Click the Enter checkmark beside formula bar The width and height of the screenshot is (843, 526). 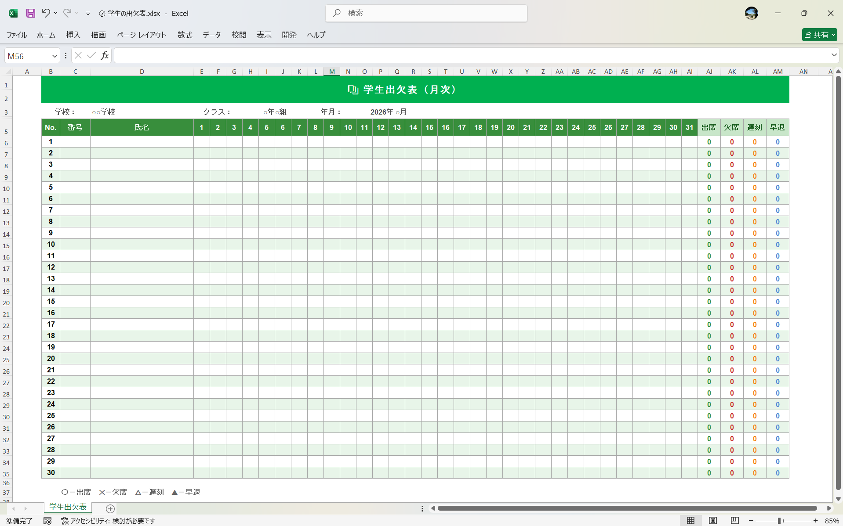pos(91,55)
